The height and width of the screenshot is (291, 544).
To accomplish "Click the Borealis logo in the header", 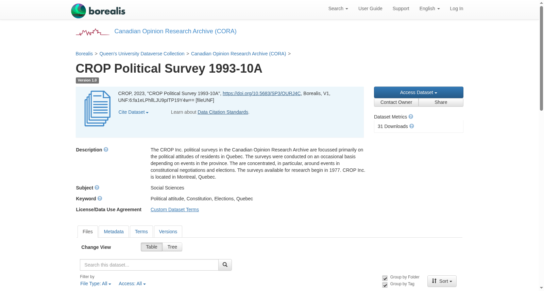I will [98, 11].
